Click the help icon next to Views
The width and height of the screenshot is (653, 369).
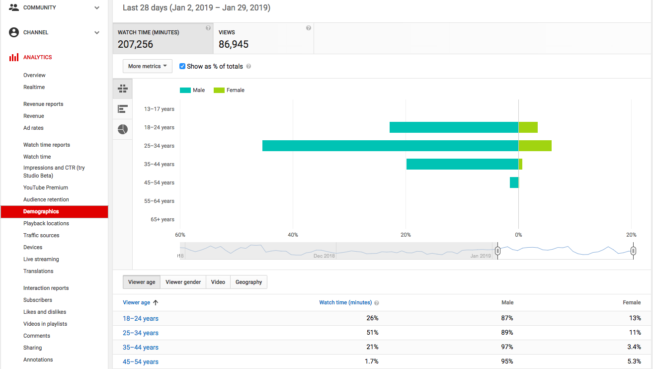[x=308, y=28]
